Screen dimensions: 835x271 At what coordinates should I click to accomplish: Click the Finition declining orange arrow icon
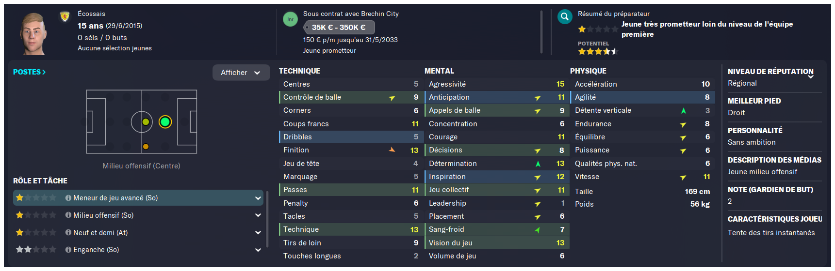392,150
